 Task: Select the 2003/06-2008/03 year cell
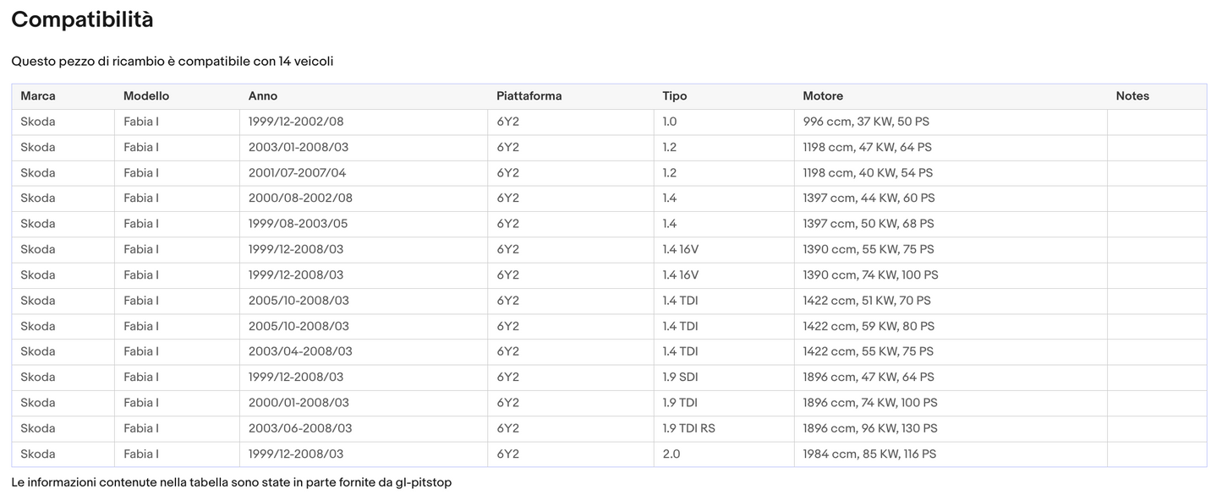[300, 428]
